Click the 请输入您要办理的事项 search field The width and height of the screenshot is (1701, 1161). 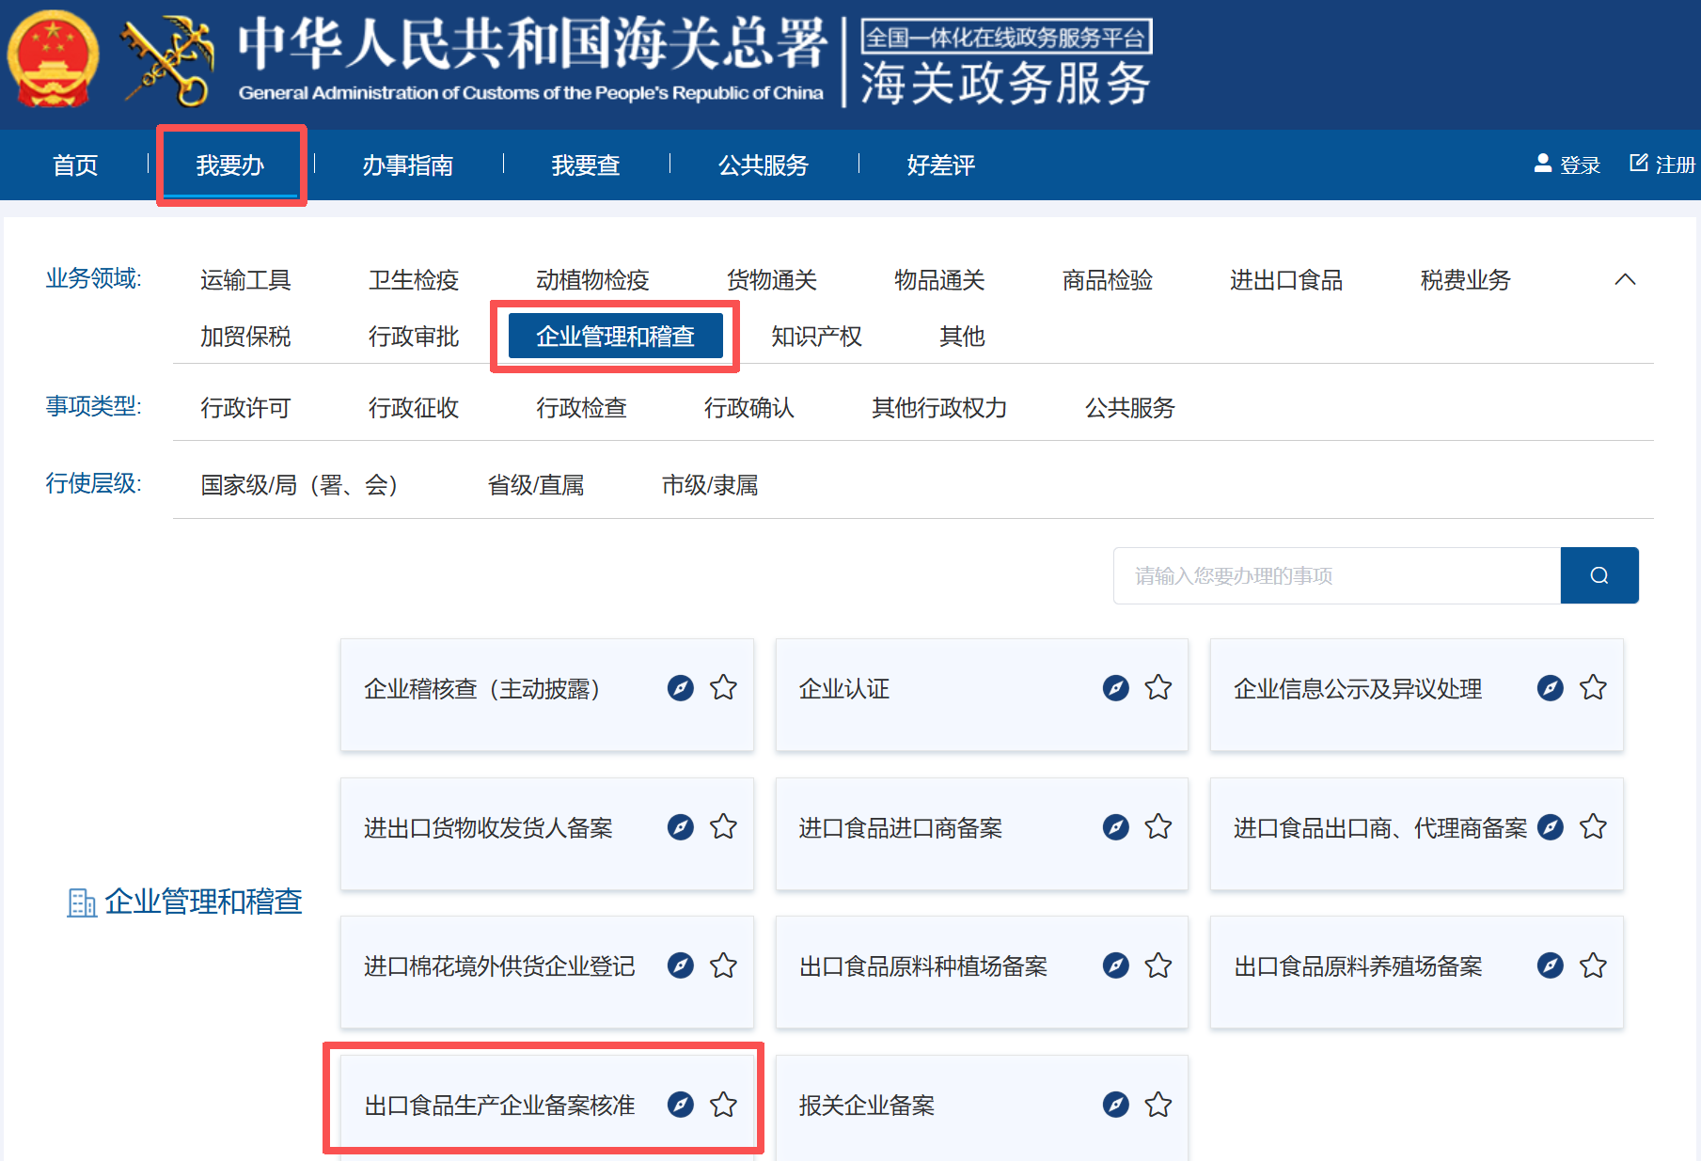click(x=1335, y=575)
